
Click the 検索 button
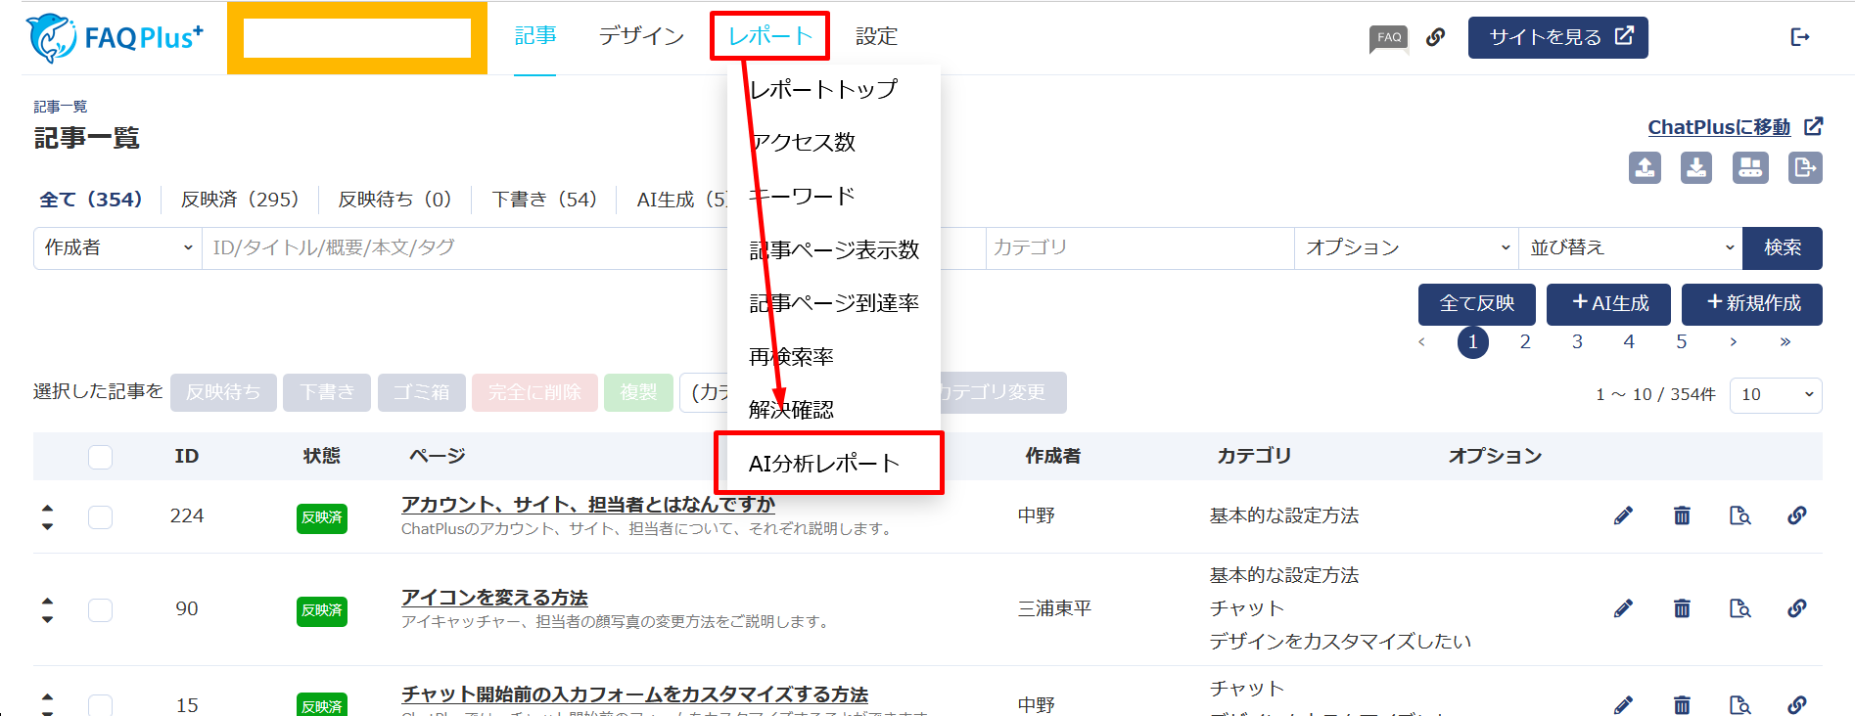point(1783,247)
